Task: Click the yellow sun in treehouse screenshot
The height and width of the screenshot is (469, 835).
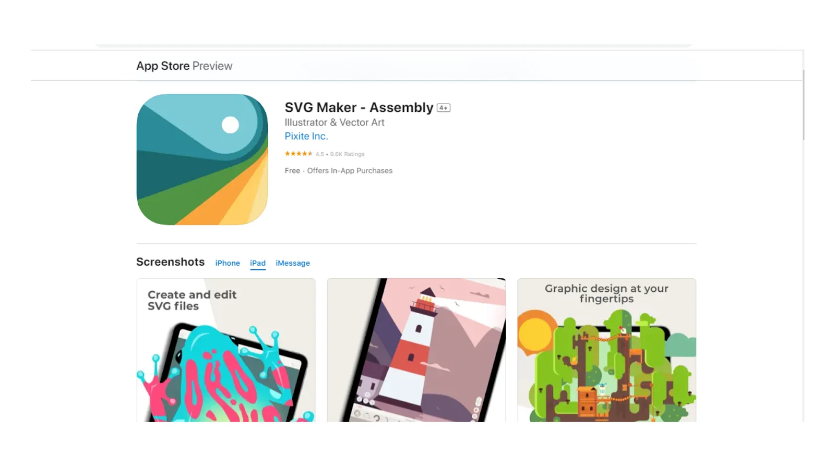Action: (x=536, y=332)
